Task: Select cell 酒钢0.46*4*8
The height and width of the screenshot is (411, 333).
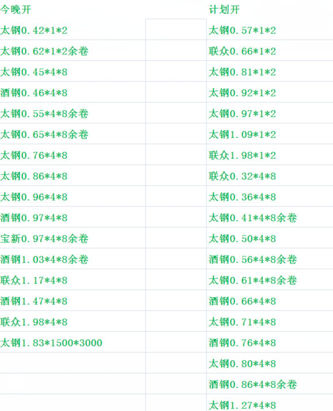Action: pyautogui.click(x=73, y=92)
